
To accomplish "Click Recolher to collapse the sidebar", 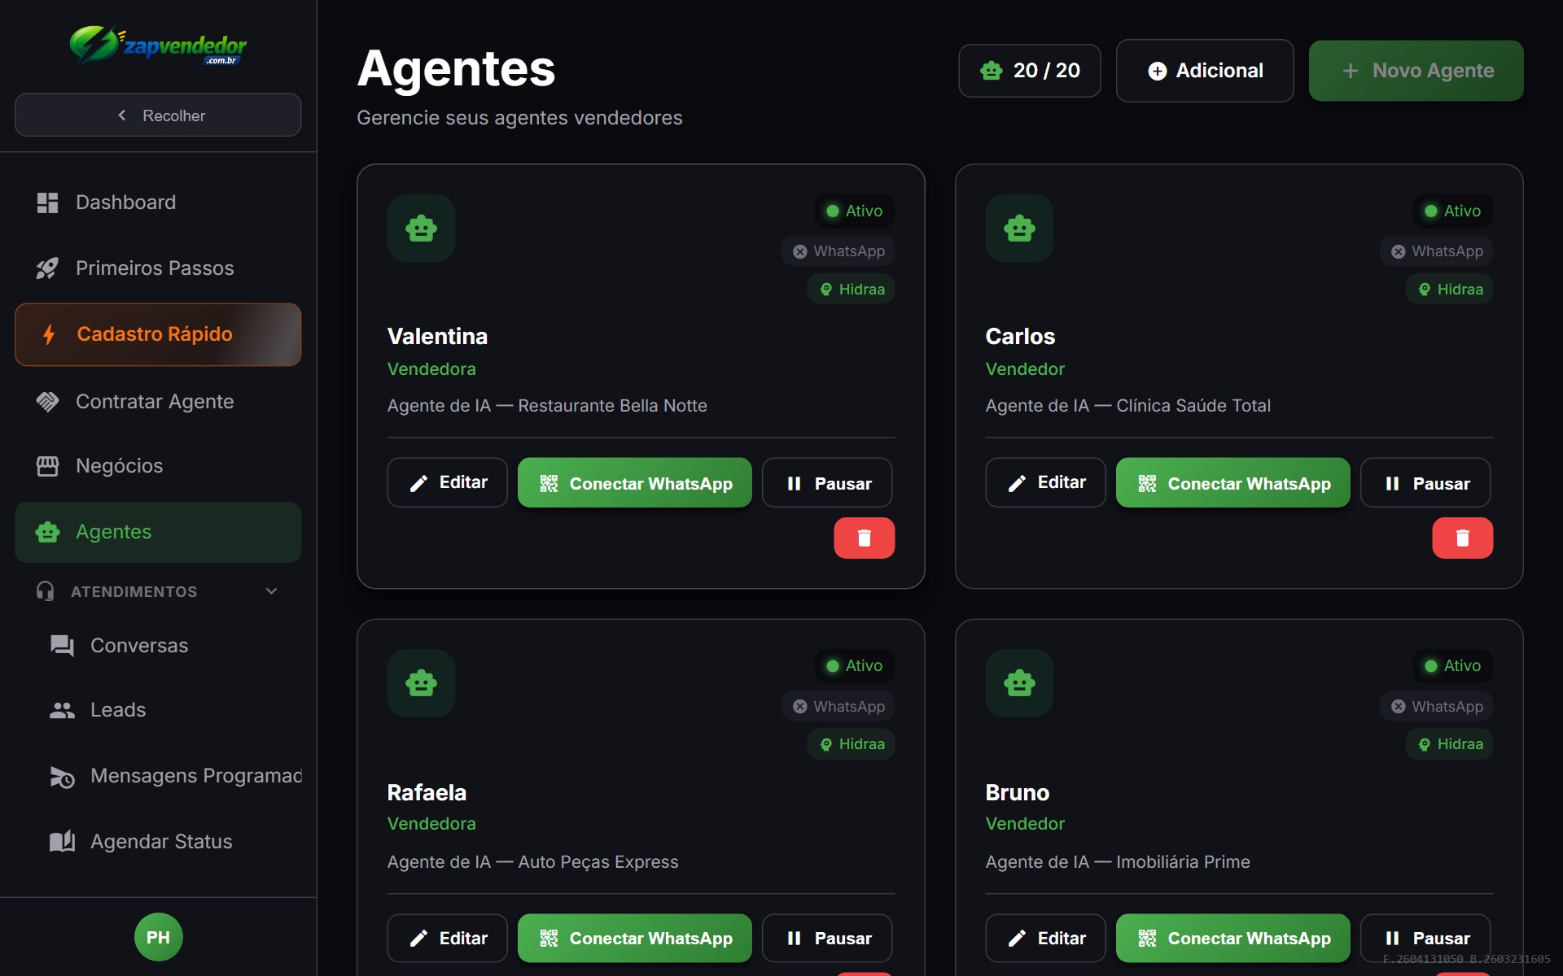I will tap(158, 115).
